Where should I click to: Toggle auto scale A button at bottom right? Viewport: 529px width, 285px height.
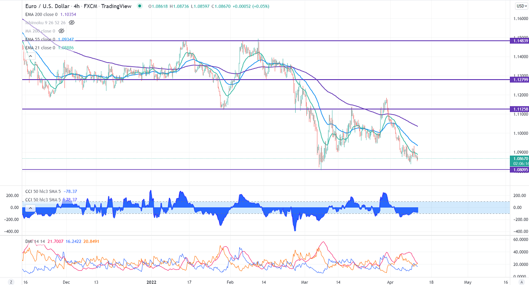point(521,282)
